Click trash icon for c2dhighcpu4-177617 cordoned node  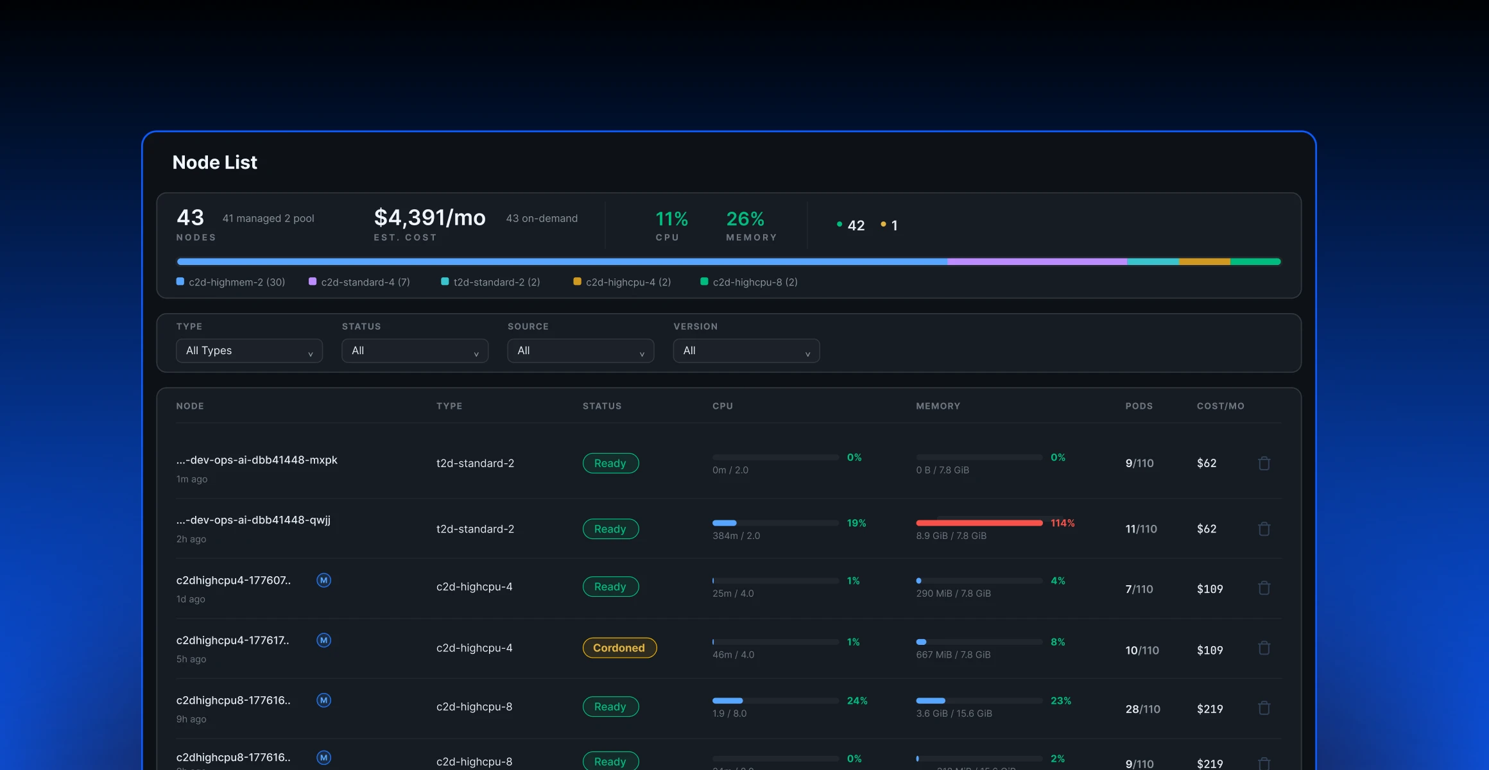1264,648
